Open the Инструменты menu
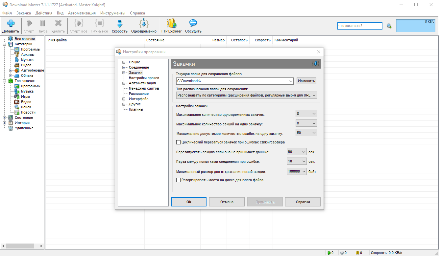Image resolution: width=439 pixels, height=256 pixels. click(x=113, y=13)
